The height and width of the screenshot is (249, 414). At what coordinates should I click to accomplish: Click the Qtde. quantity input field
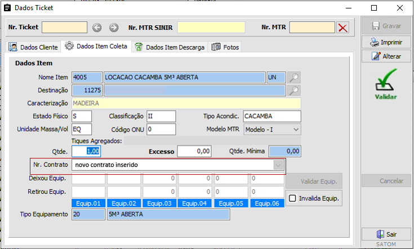coord(87,151)
